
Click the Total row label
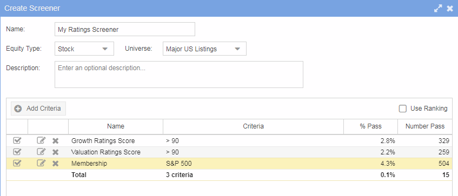click(79, 175)
